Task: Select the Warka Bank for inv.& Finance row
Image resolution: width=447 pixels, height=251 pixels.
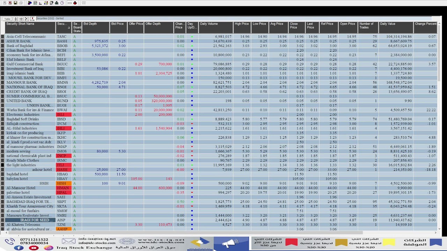Action: (30, 110)
